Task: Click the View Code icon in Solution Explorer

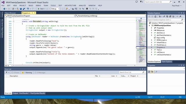Action: tap(177, 16)
